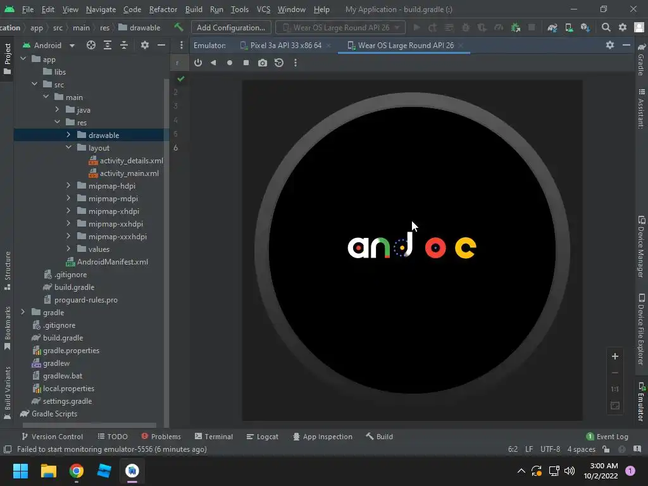Click Add Configuration... button
This screenshot has width=648, height=486.
[x=231, y=28]
